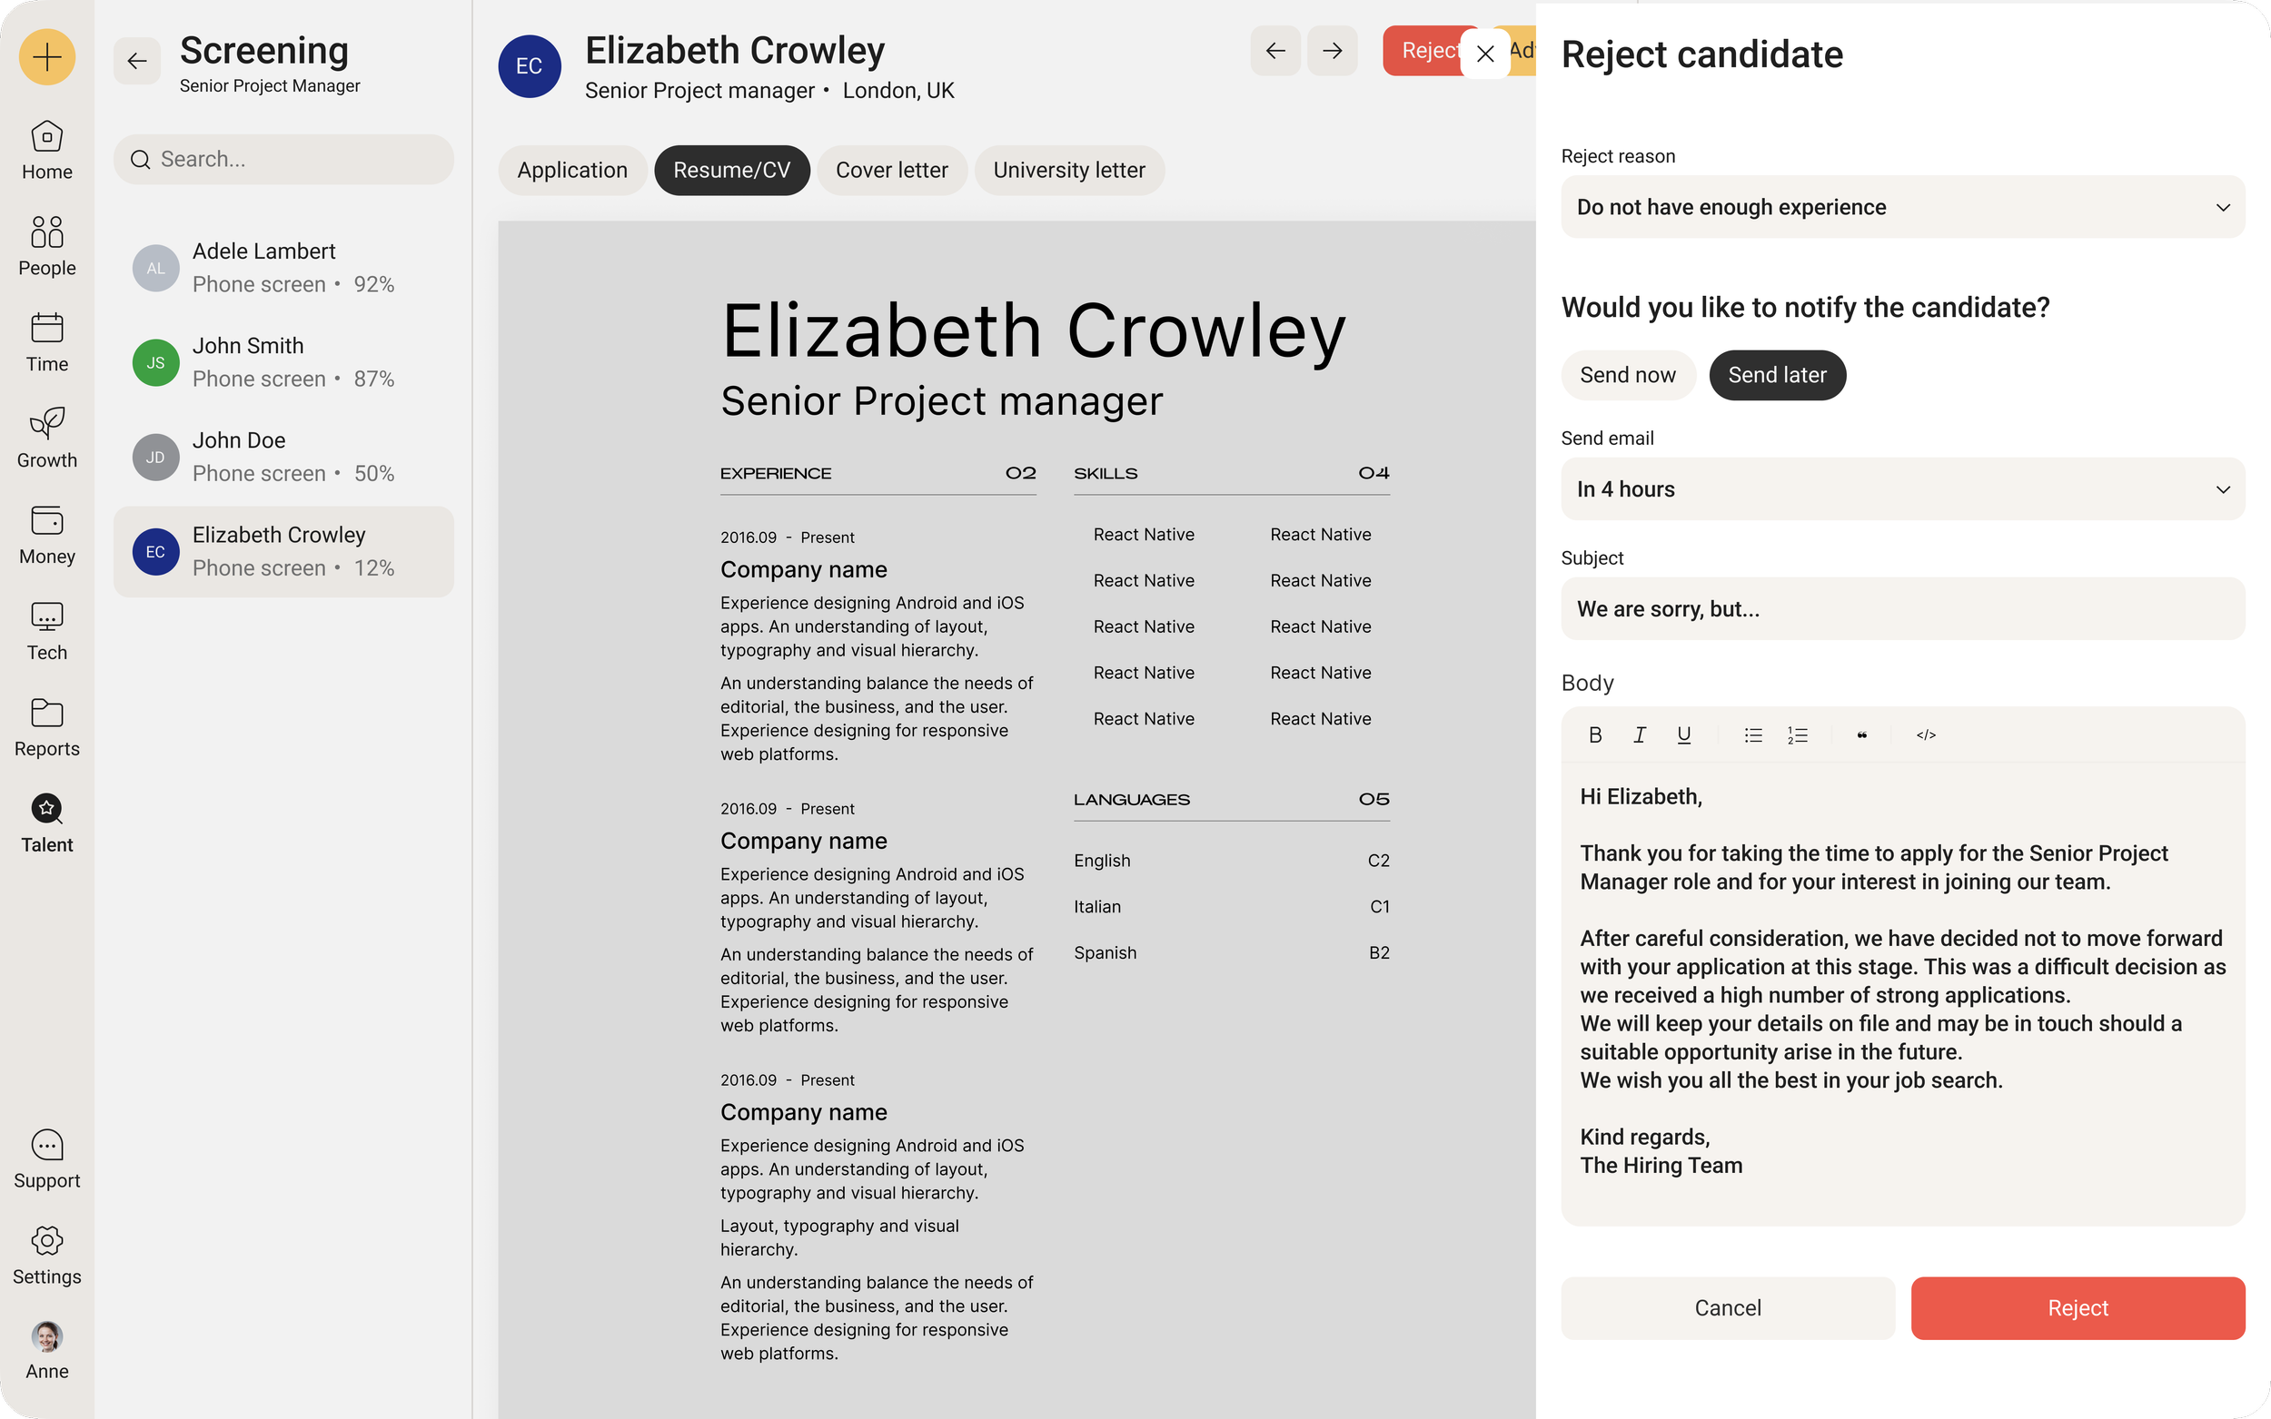The width and height of the screenshot is (2271, 1419).
Task: Insert a bulleted list in body
Action: click(1753, 734)
